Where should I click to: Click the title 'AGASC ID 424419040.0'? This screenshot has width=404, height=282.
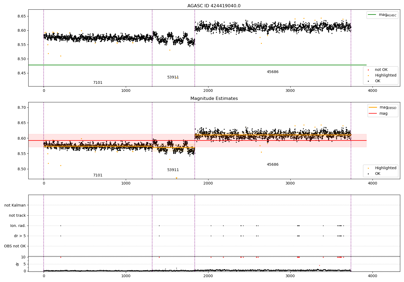coord(214,6)
